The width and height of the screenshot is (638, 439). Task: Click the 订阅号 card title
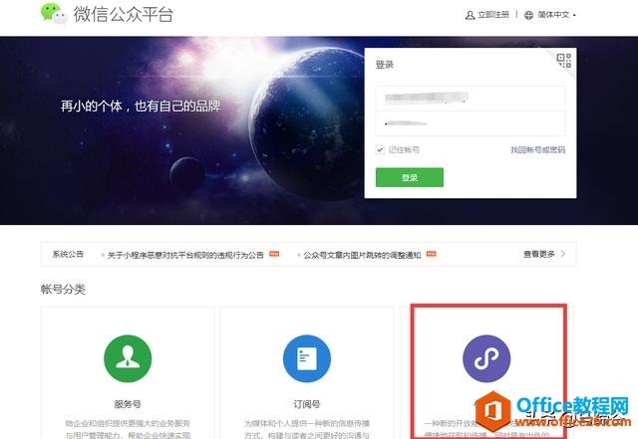307,404
